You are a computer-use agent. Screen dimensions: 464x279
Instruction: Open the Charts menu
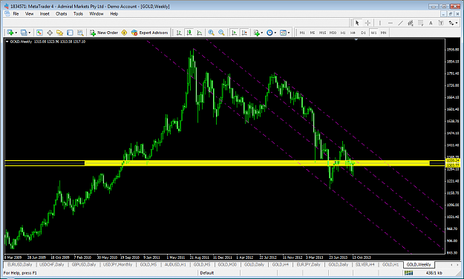click(62, 13)
